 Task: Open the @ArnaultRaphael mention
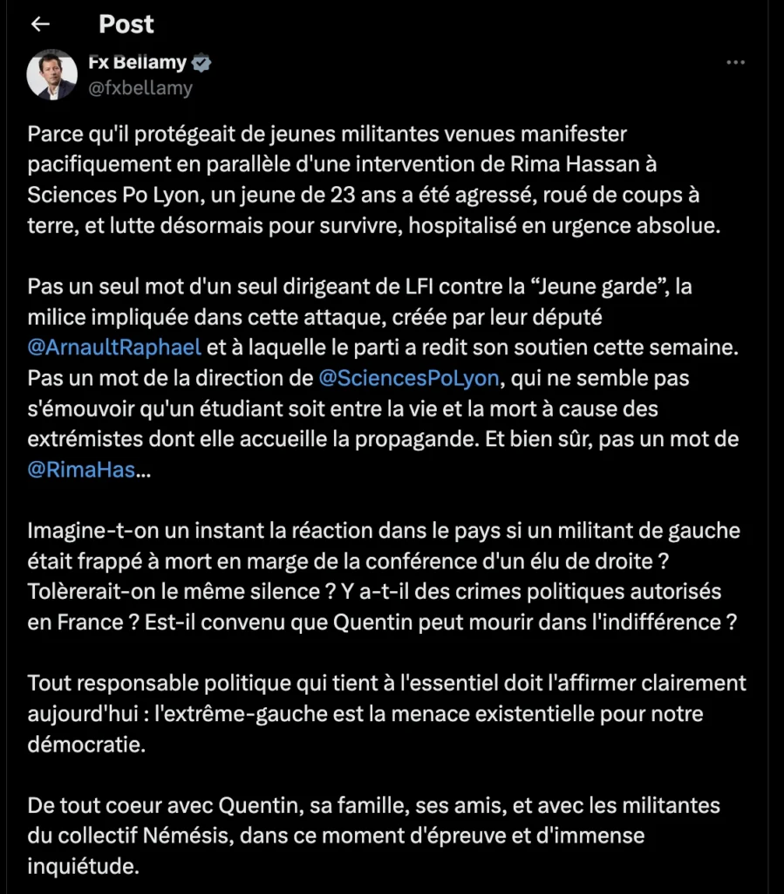click(115, 347)
